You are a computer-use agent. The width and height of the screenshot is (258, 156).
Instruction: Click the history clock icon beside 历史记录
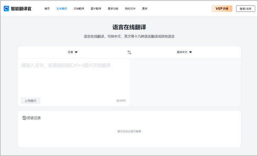tap(24, 118)
